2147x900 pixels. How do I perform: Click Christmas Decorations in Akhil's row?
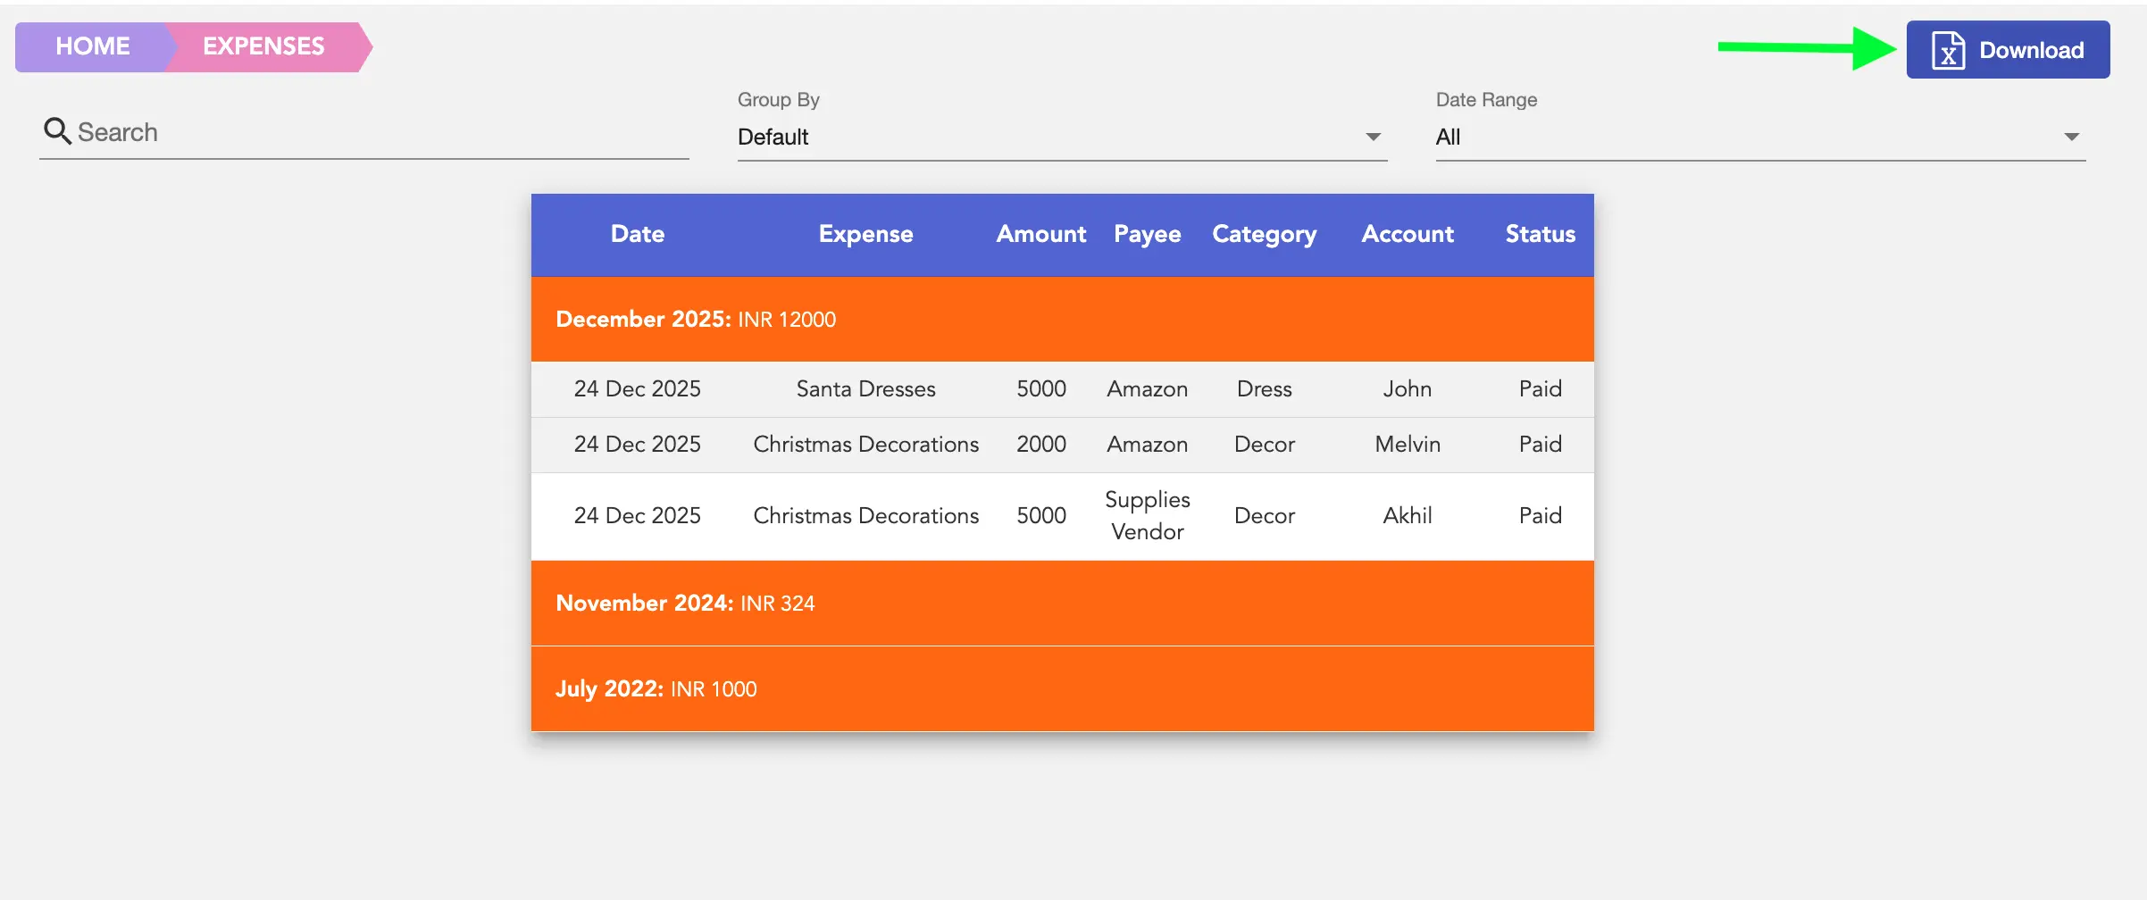coord(866,515)
